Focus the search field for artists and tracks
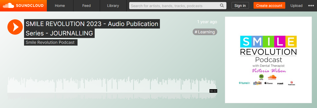This screenshot has height=108, width=317. [178, 6]
